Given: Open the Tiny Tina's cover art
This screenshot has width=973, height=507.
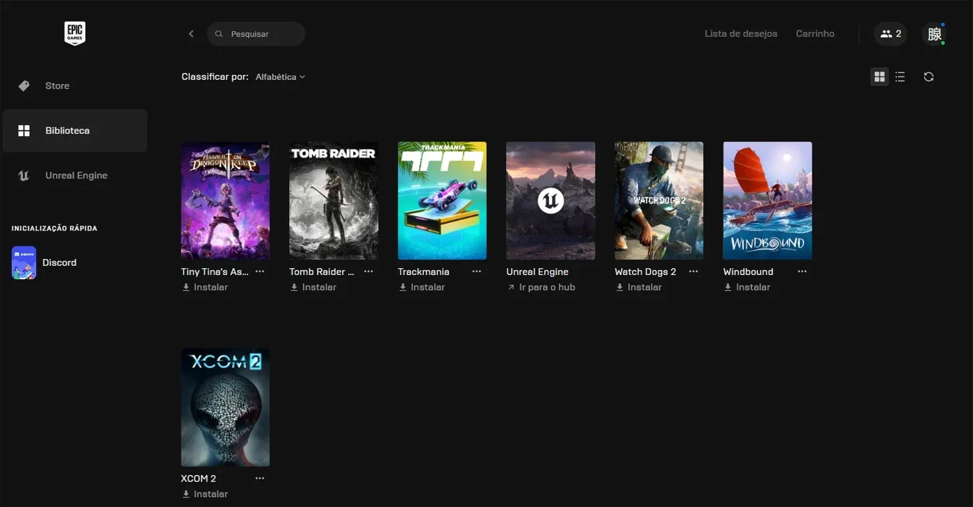Looking at the screenshot, I should click(x=225, y=201).
